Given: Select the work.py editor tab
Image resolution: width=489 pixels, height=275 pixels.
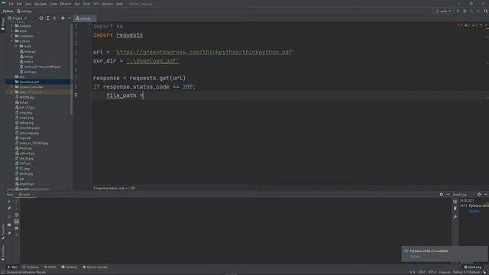Looking at the screenshot, I should (x=85, y=18).
